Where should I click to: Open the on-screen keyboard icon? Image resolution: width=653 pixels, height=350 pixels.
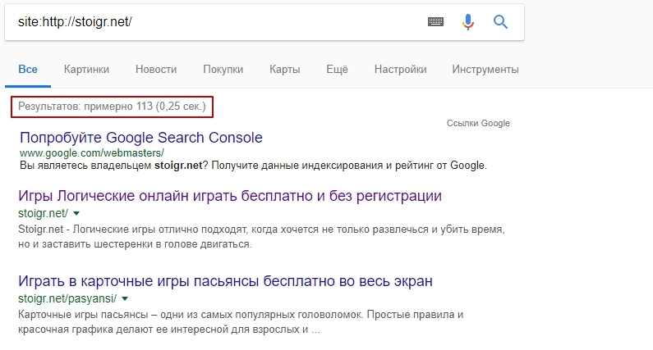435,21
